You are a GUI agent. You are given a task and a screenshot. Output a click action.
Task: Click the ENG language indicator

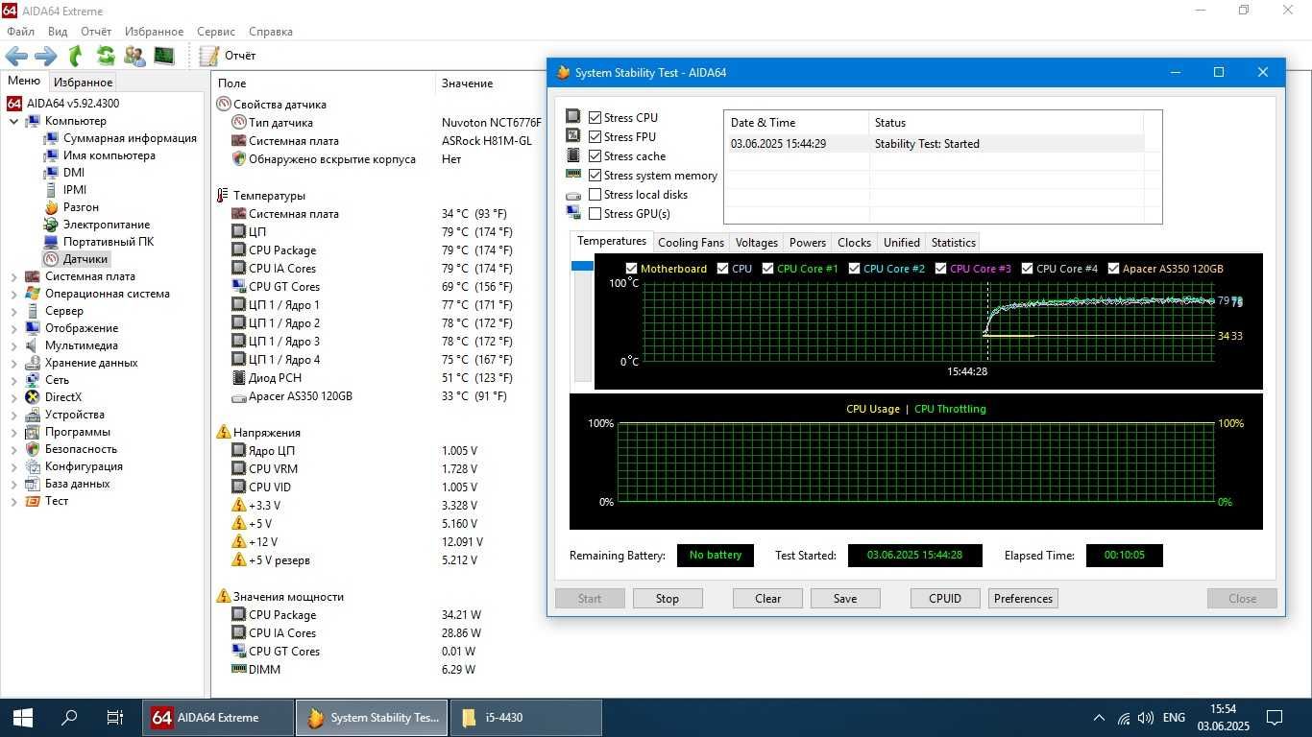tap(1174, 717)
